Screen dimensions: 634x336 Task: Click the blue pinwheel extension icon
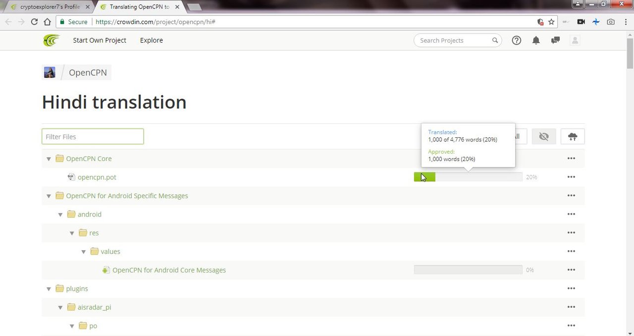[596, 22]
